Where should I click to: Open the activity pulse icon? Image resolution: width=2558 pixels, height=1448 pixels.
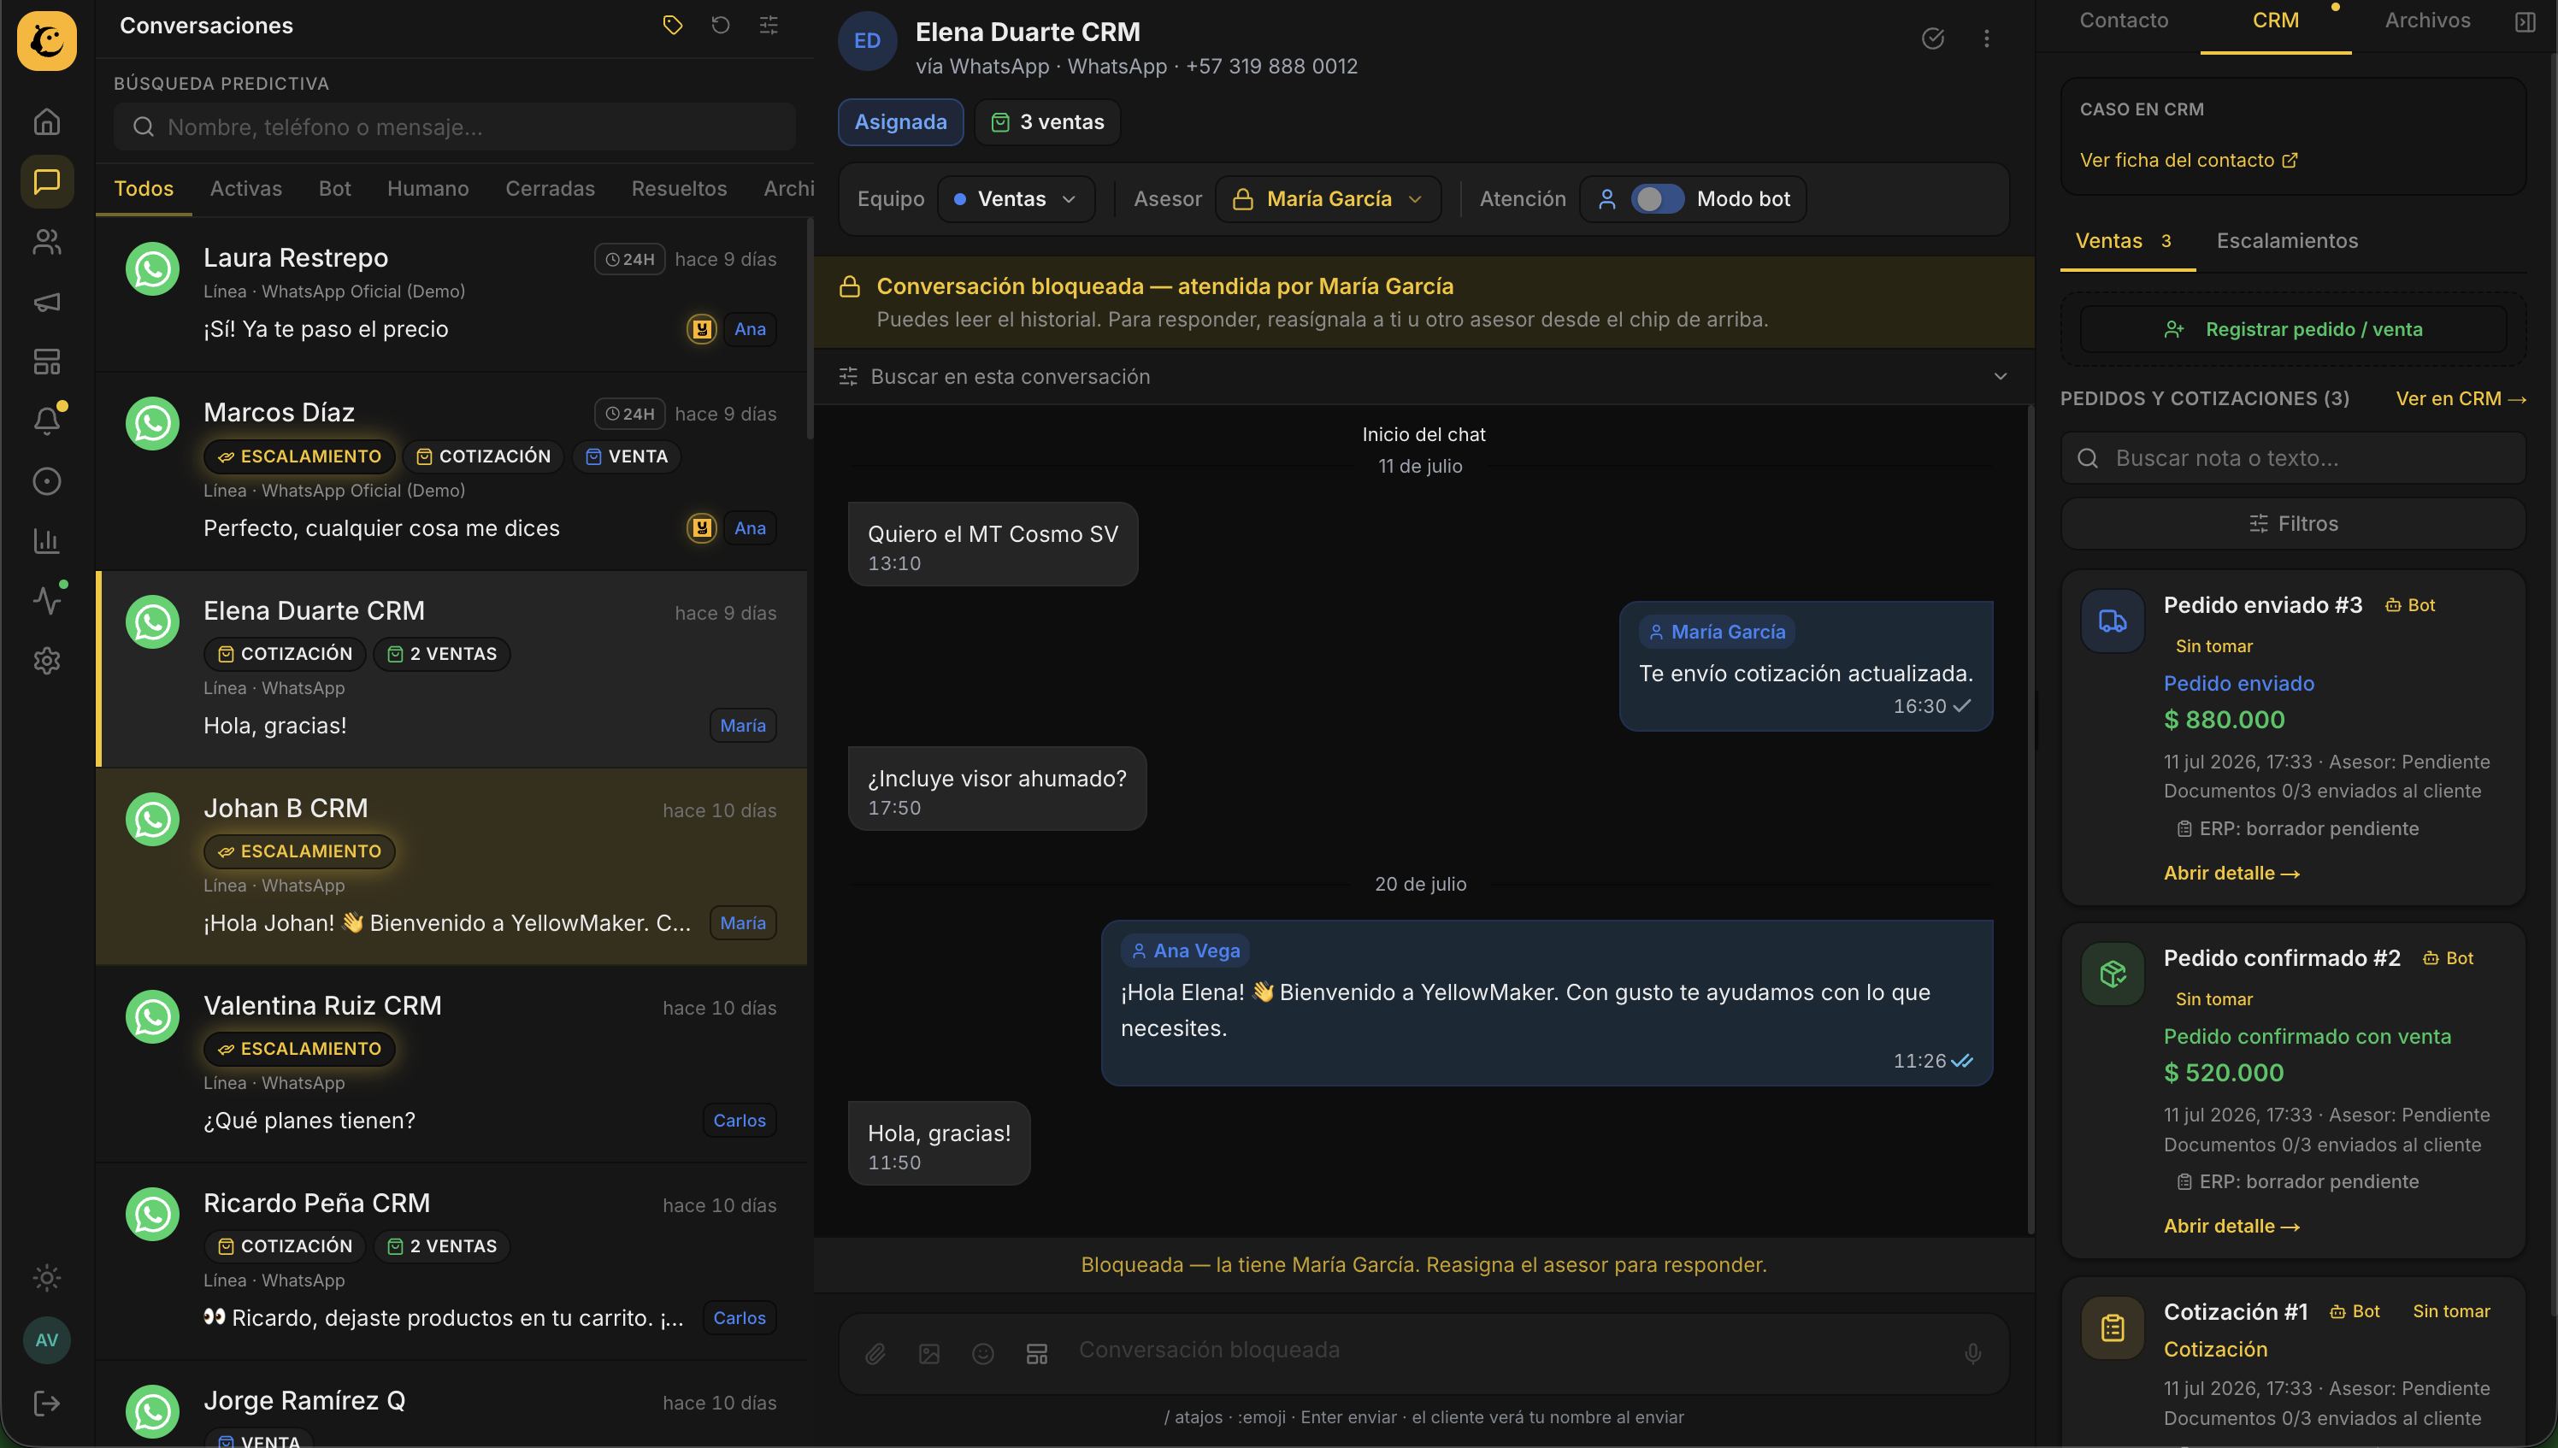click(47, 601)
